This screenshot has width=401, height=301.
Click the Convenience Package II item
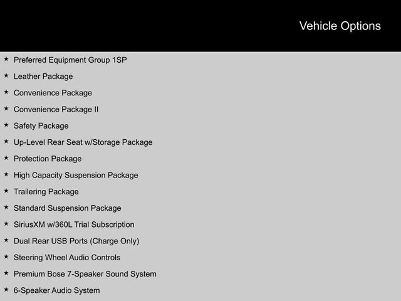56,109
